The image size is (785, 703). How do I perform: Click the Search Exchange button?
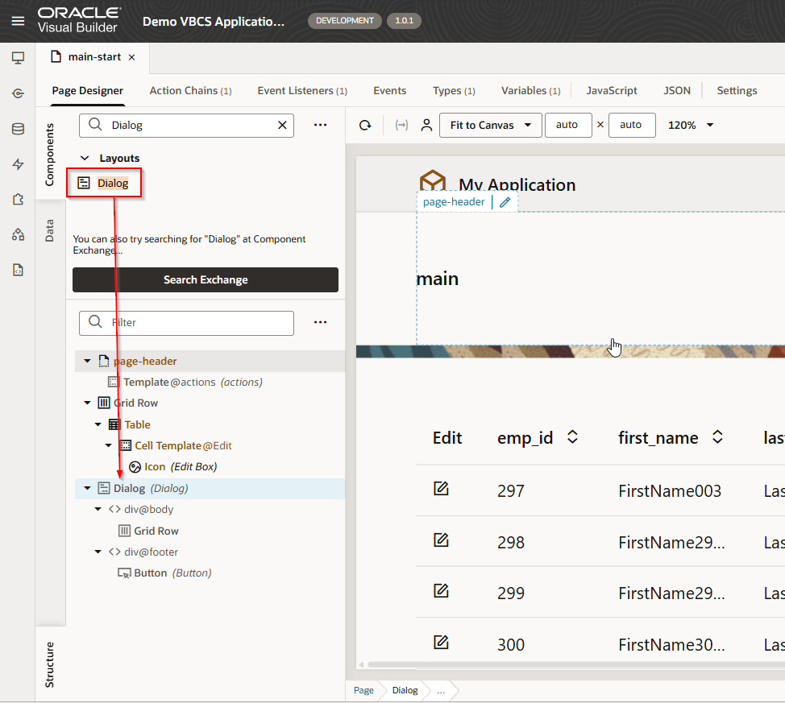(x=206, y=279)
